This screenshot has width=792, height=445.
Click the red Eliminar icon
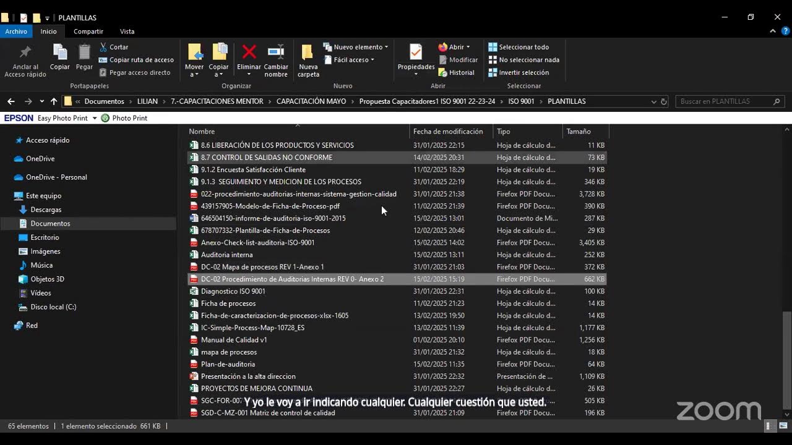(249, 51)
